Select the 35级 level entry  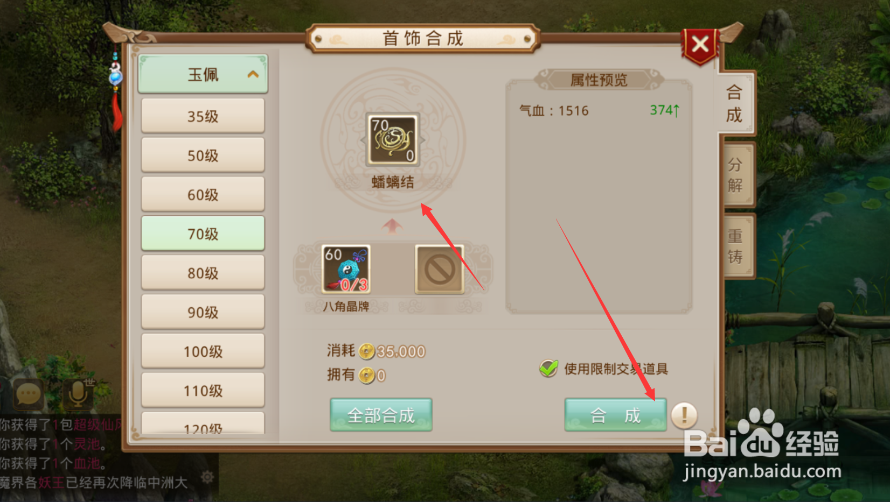(x=203, y=116)
